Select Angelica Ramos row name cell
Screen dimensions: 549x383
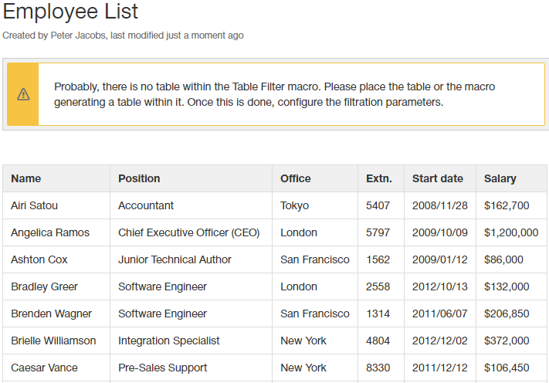point(50,232)
